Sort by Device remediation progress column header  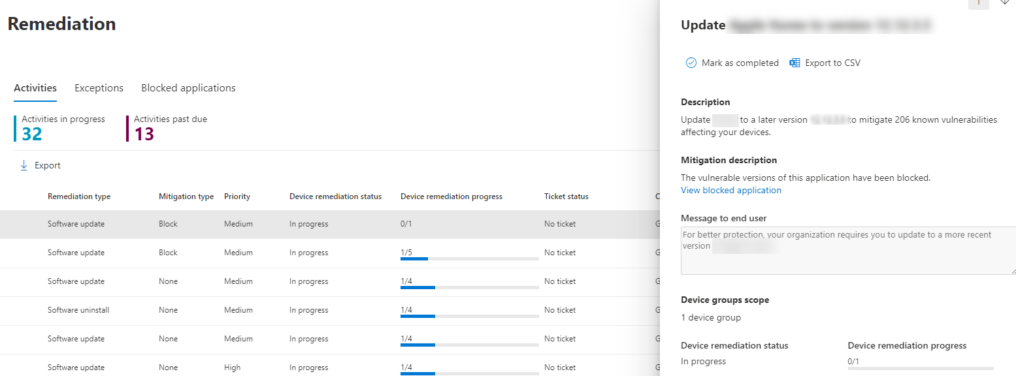[x=451, y=196]
